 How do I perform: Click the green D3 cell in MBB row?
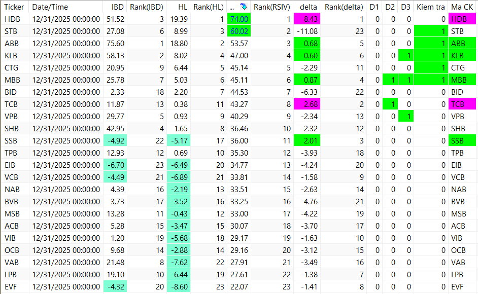(x=406, y=80)
